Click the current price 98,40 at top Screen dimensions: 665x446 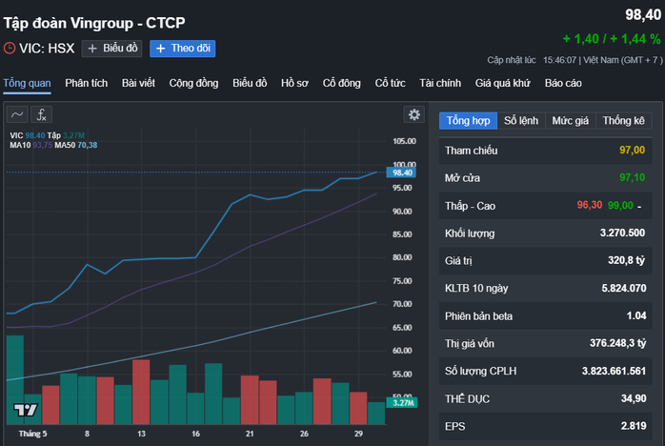(643, 15)
